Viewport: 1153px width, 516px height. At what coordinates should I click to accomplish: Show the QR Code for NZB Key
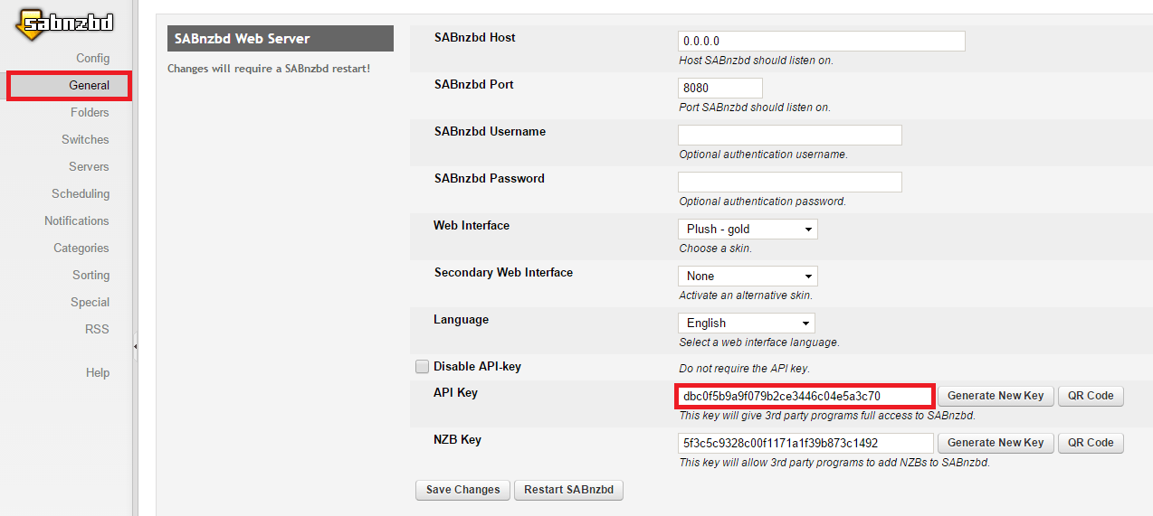pos(1090,443)
